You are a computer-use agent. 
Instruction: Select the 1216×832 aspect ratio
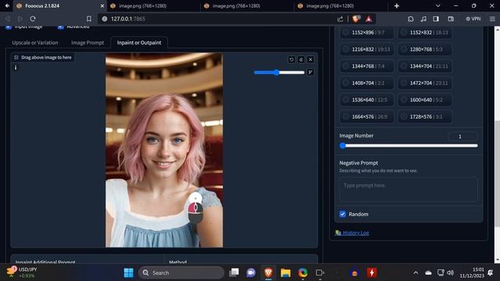366,49
